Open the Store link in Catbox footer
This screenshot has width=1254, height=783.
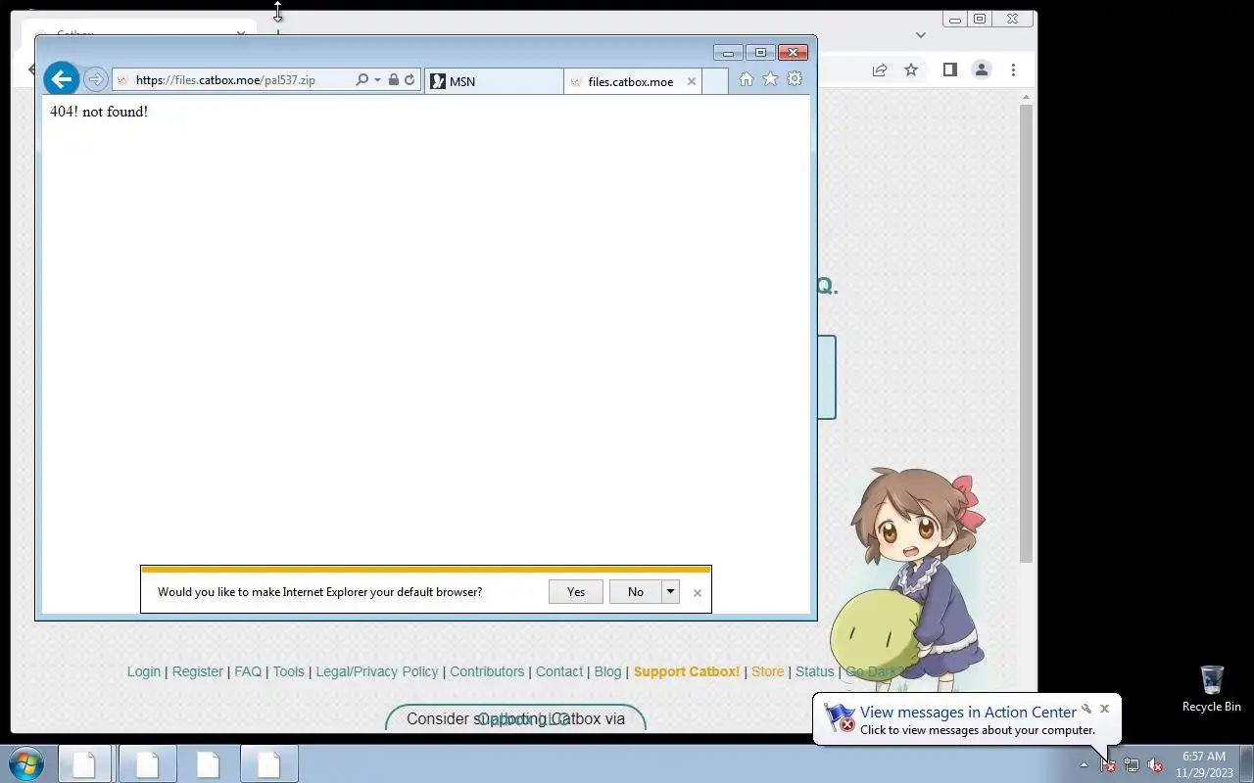pyautogui.click(x=768, y=671)
